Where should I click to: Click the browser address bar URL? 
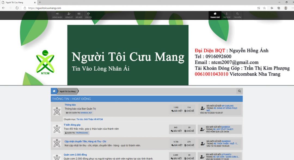pos(45,8)
